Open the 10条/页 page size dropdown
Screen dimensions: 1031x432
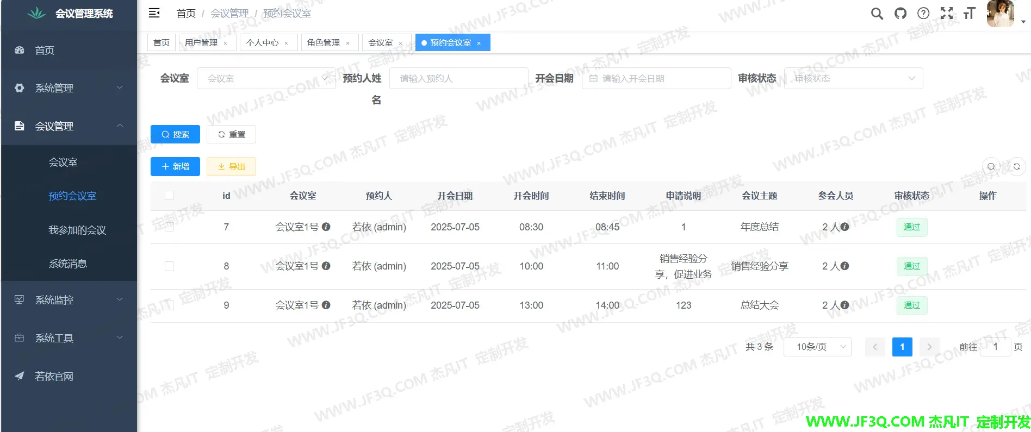pos(817,347)
